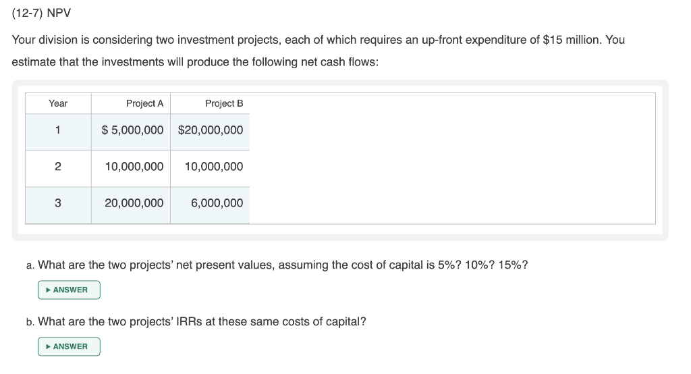The image size is (691, 374).
Task: Click the (12-7) NPV heading
Action: [41, 14]
